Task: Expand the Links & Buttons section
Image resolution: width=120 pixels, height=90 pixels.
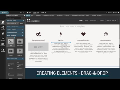Action: [x=15, y=30]
